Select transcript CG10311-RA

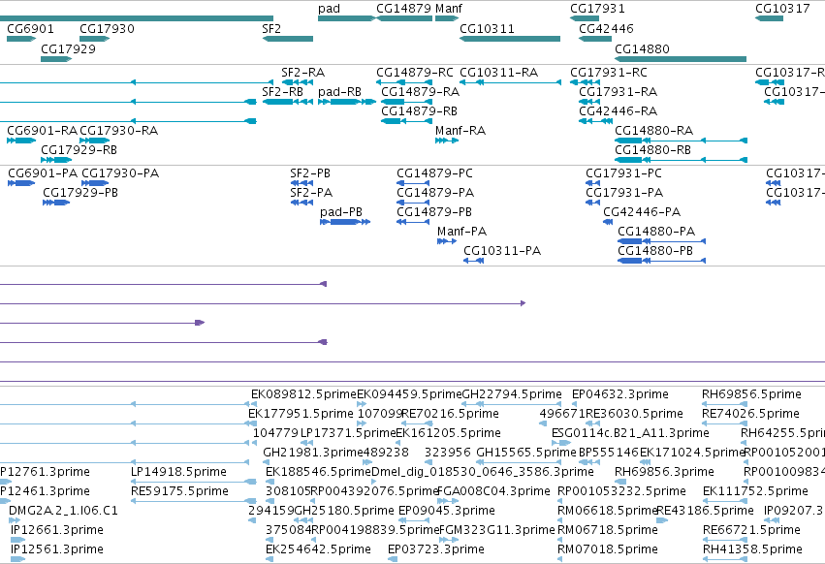pyautogui.click(x=510, y=82)
